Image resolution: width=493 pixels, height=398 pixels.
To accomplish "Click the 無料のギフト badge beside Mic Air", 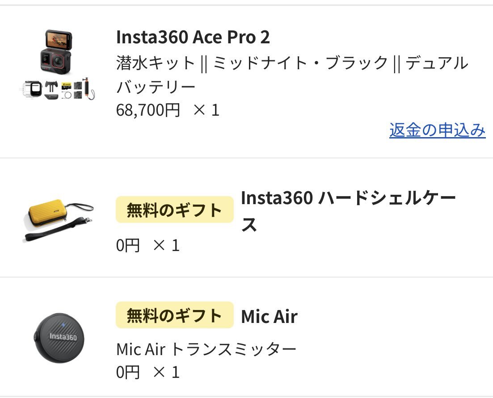I will click(174, 315).
